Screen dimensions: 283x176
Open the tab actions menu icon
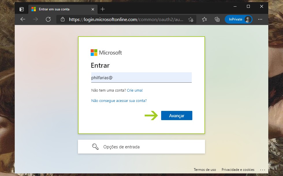[22, 9]
